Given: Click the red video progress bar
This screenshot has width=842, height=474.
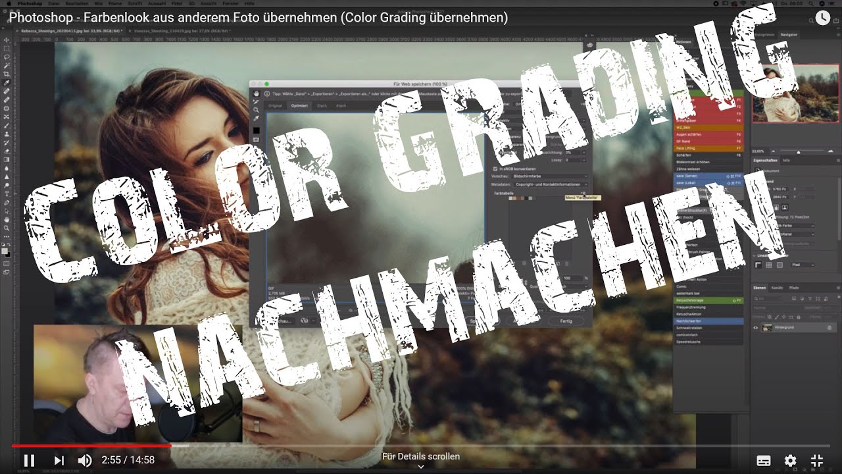Looking at the screenshot, I should (91, 446).
